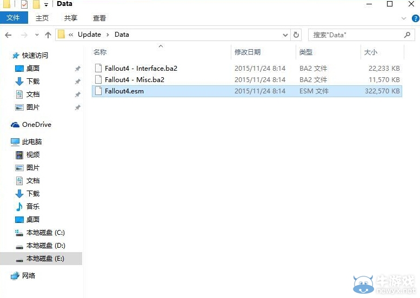Click the pin icon beside pinned 下载
The width and height of the screenshot is (420, 298).
coord(78,82)
